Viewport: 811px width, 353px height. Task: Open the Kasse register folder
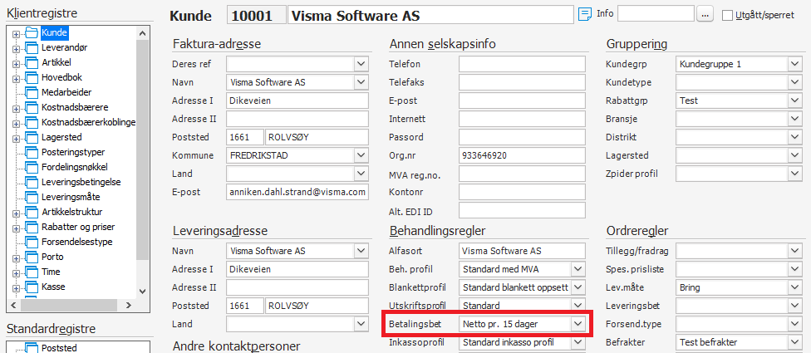[53, 287]
